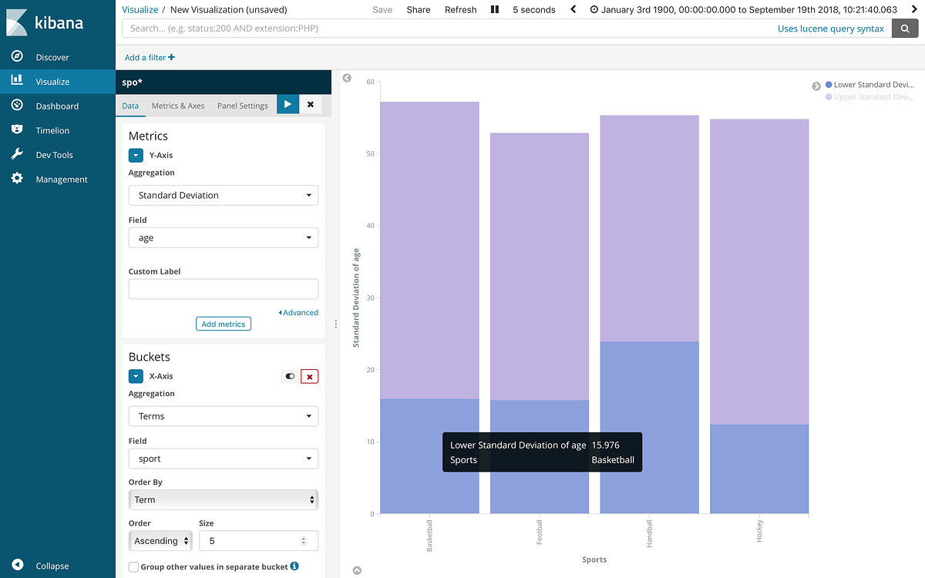Open the Standard Deviation aggregation dropdown
This screenshot has width=925, height=578.
click(223, 195)
